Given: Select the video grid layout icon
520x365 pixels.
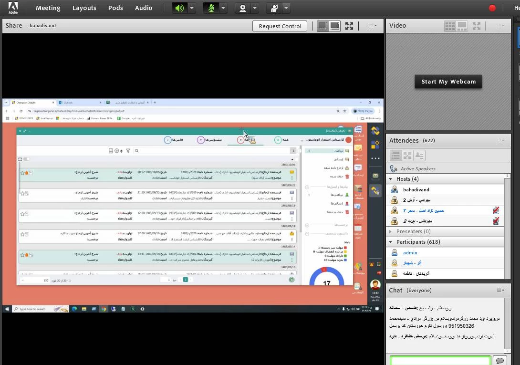Looking at the screenshot, I should 449,26.
